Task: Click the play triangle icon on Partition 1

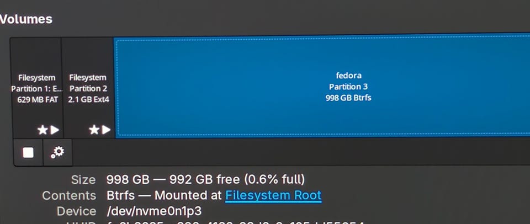Action: coord(55,130)
